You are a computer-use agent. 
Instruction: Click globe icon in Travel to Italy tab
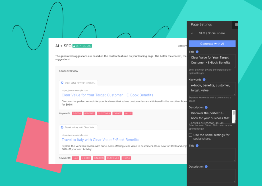point(62,128)
